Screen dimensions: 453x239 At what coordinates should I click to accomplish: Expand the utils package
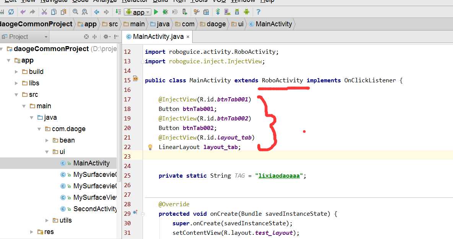(x=47, y=221)
